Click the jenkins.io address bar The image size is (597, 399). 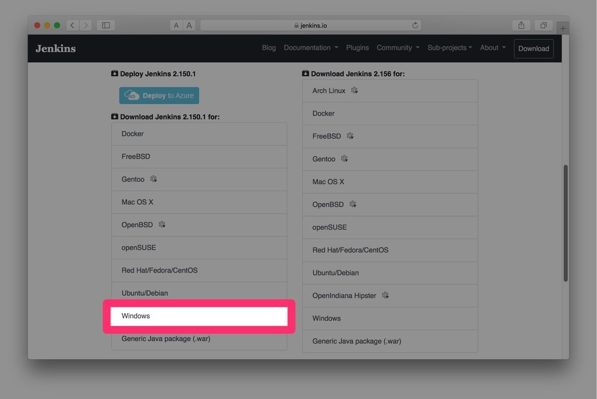(310, 26)
